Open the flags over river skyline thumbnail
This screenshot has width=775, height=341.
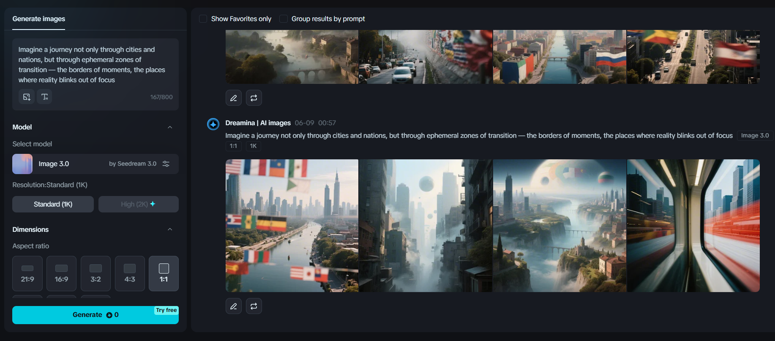coord(292,226)
